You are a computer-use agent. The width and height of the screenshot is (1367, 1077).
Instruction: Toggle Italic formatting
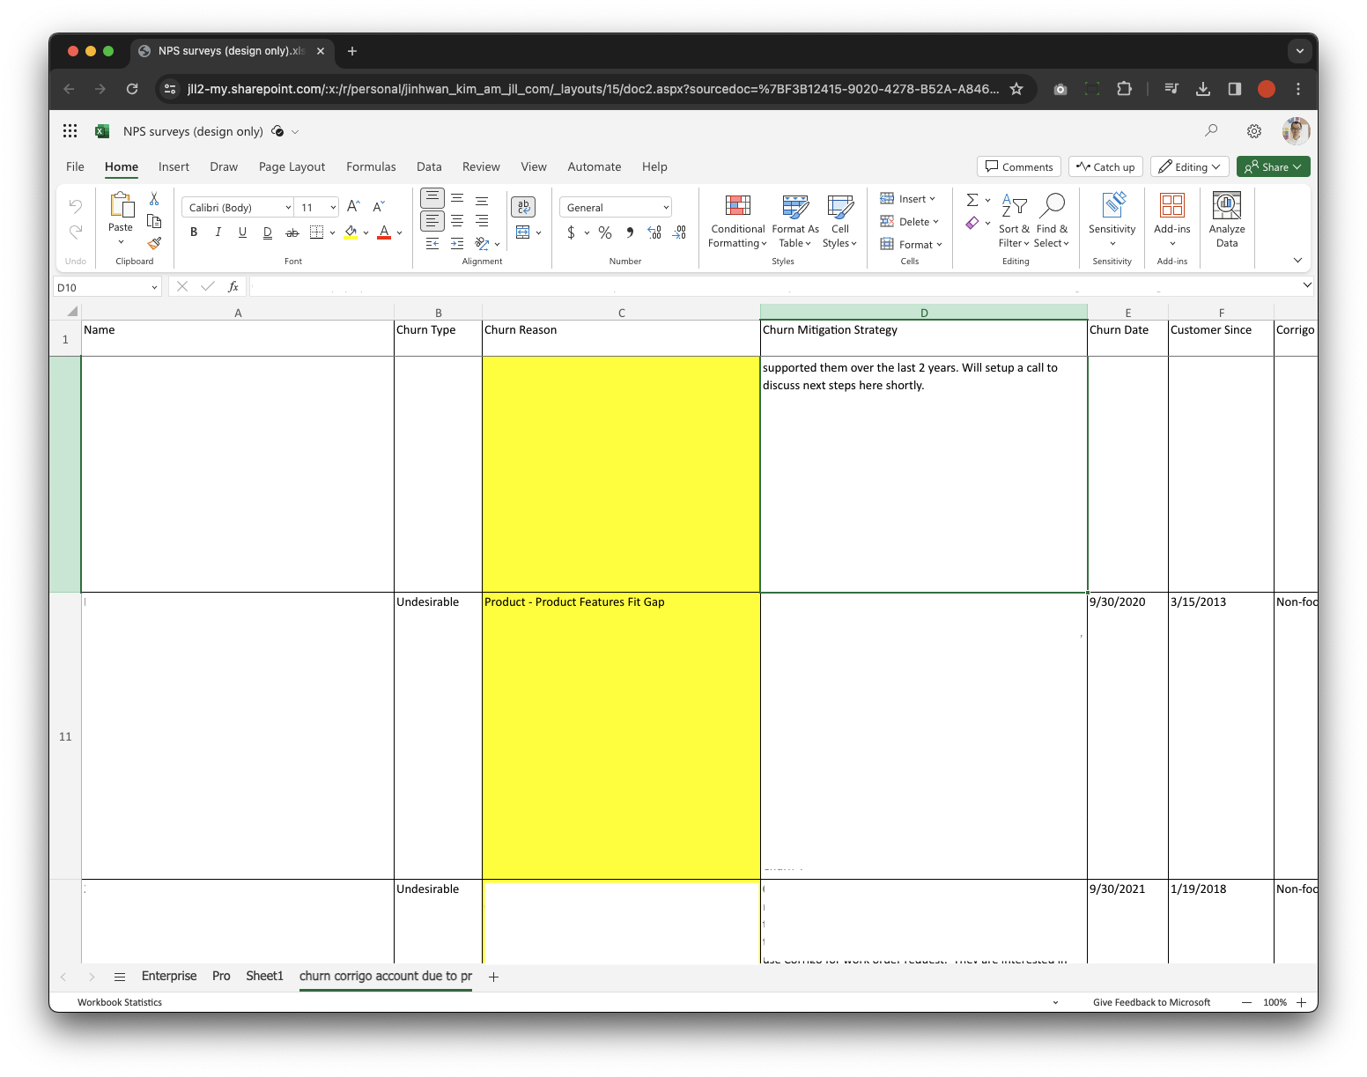[218, 232]
